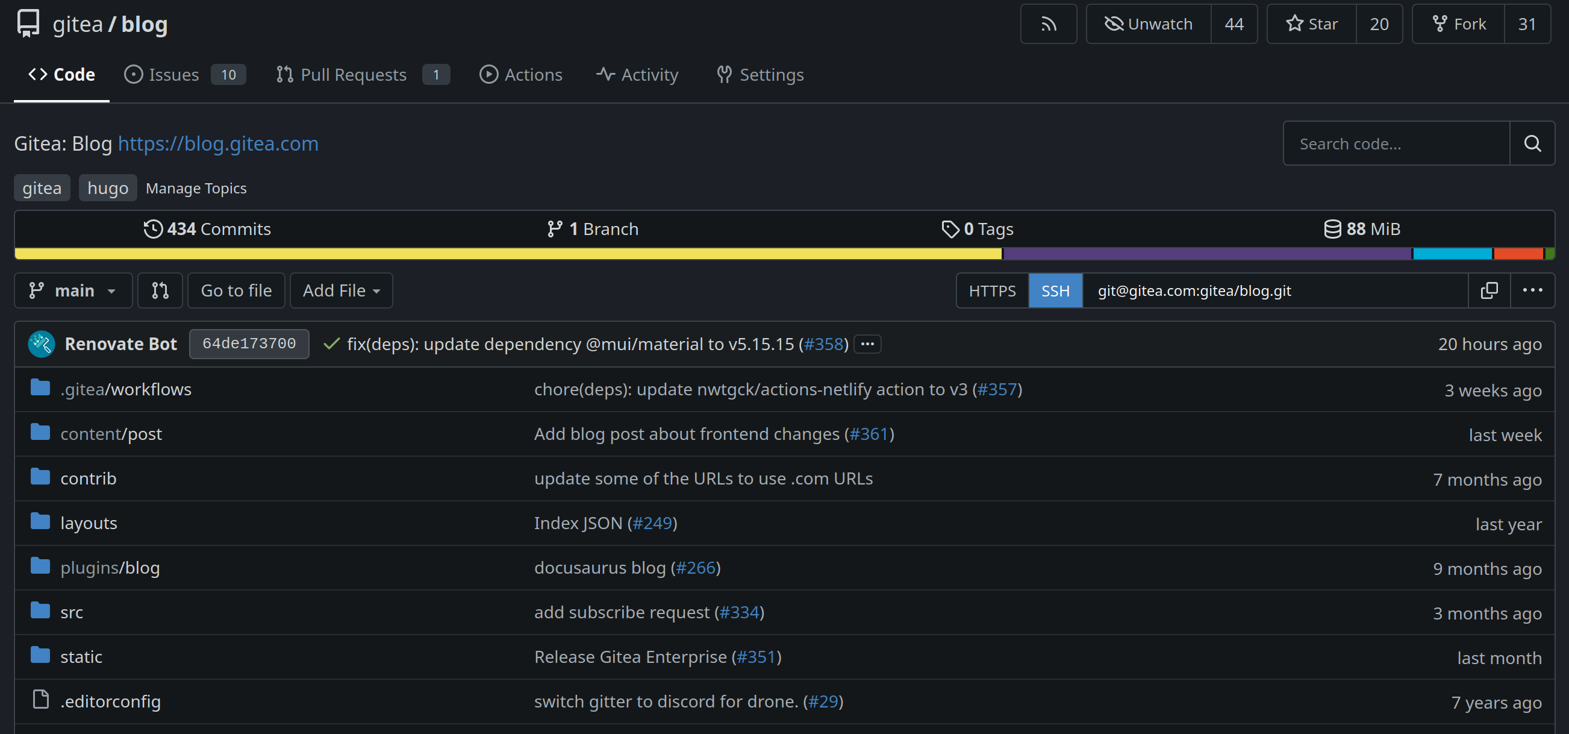Image resolution: width=1569 pixels, height=734 pixels.
Task: Switch to the Code tab
Action: pos(61,74)
